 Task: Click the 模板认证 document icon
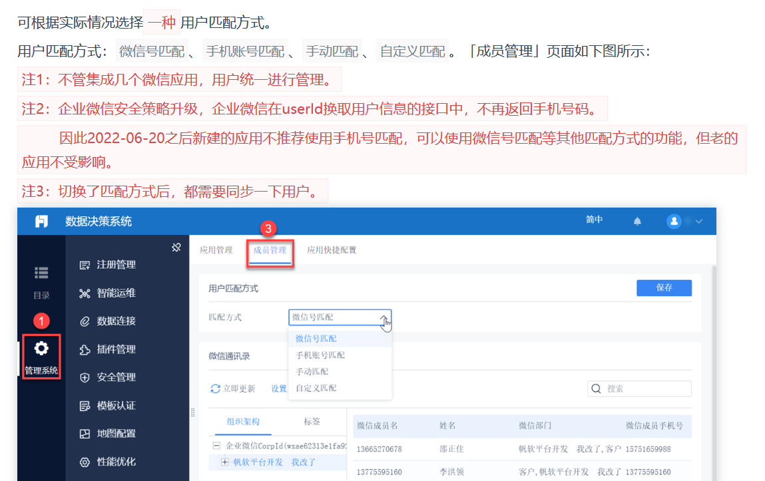click(x=85, y=406)
